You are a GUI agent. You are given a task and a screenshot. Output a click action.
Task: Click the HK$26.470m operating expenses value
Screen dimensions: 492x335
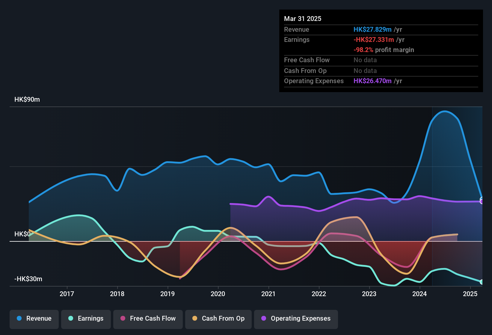click(372, 81)
